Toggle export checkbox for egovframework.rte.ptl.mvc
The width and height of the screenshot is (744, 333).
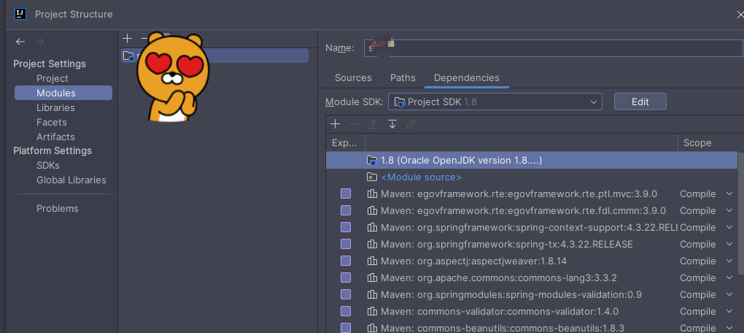346,194
